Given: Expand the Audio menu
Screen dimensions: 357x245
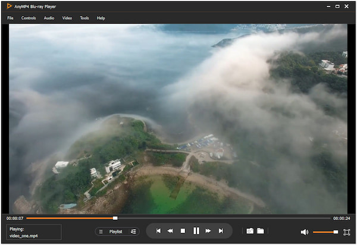Looking at the screenshot, I should click(49, 18).
